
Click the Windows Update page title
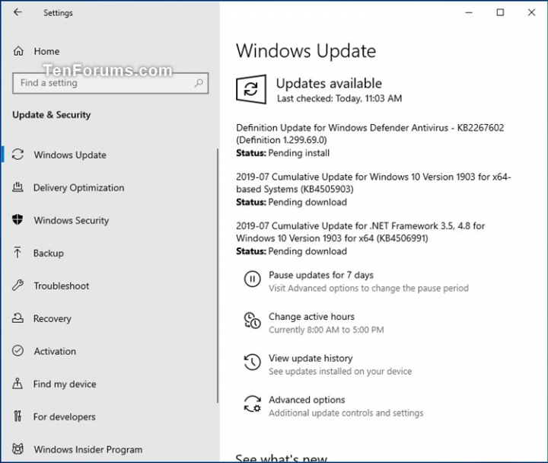[x=306, y=51]
